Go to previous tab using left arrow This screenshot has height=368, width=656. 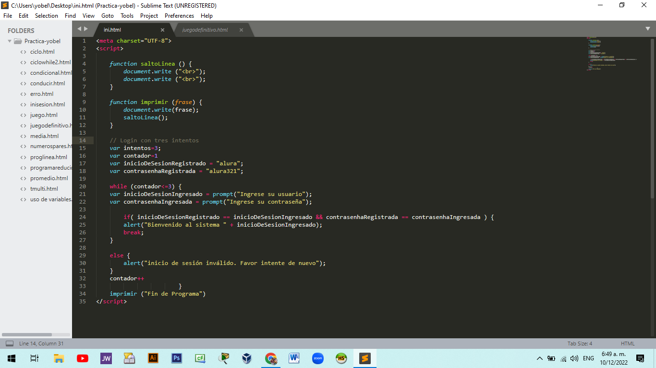pyautogui.click(x=80, y=29)
